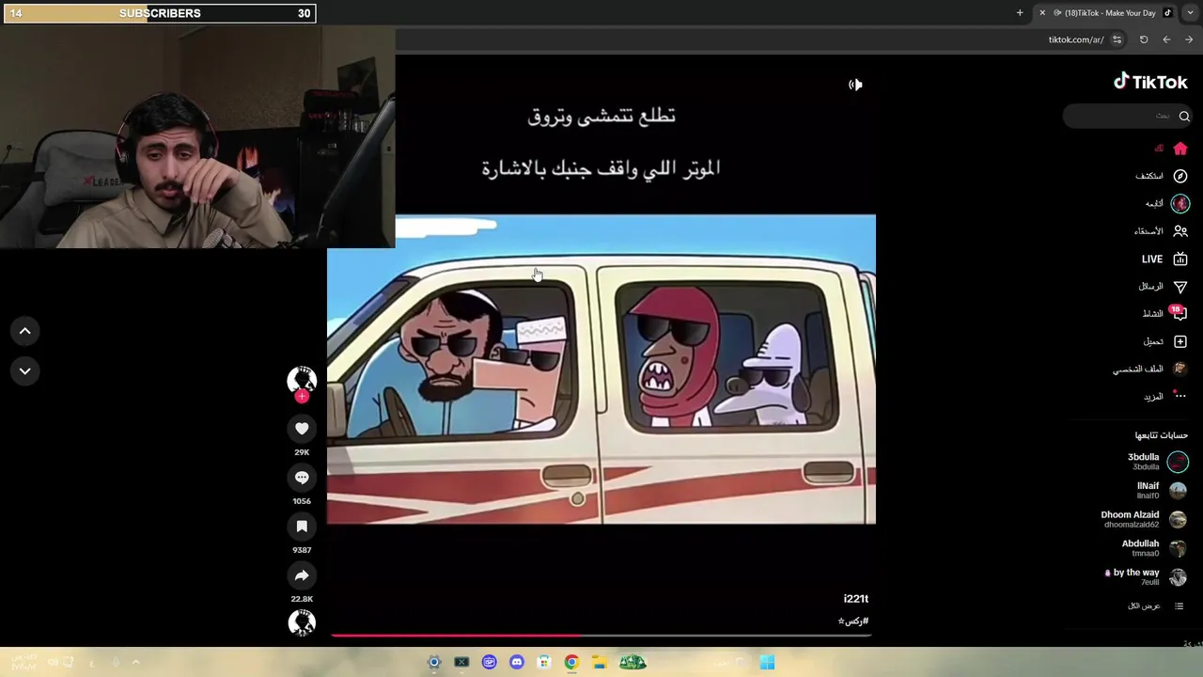Share the video via the arrow icon
Screen dimensions: 1203x677
point(302,575)
